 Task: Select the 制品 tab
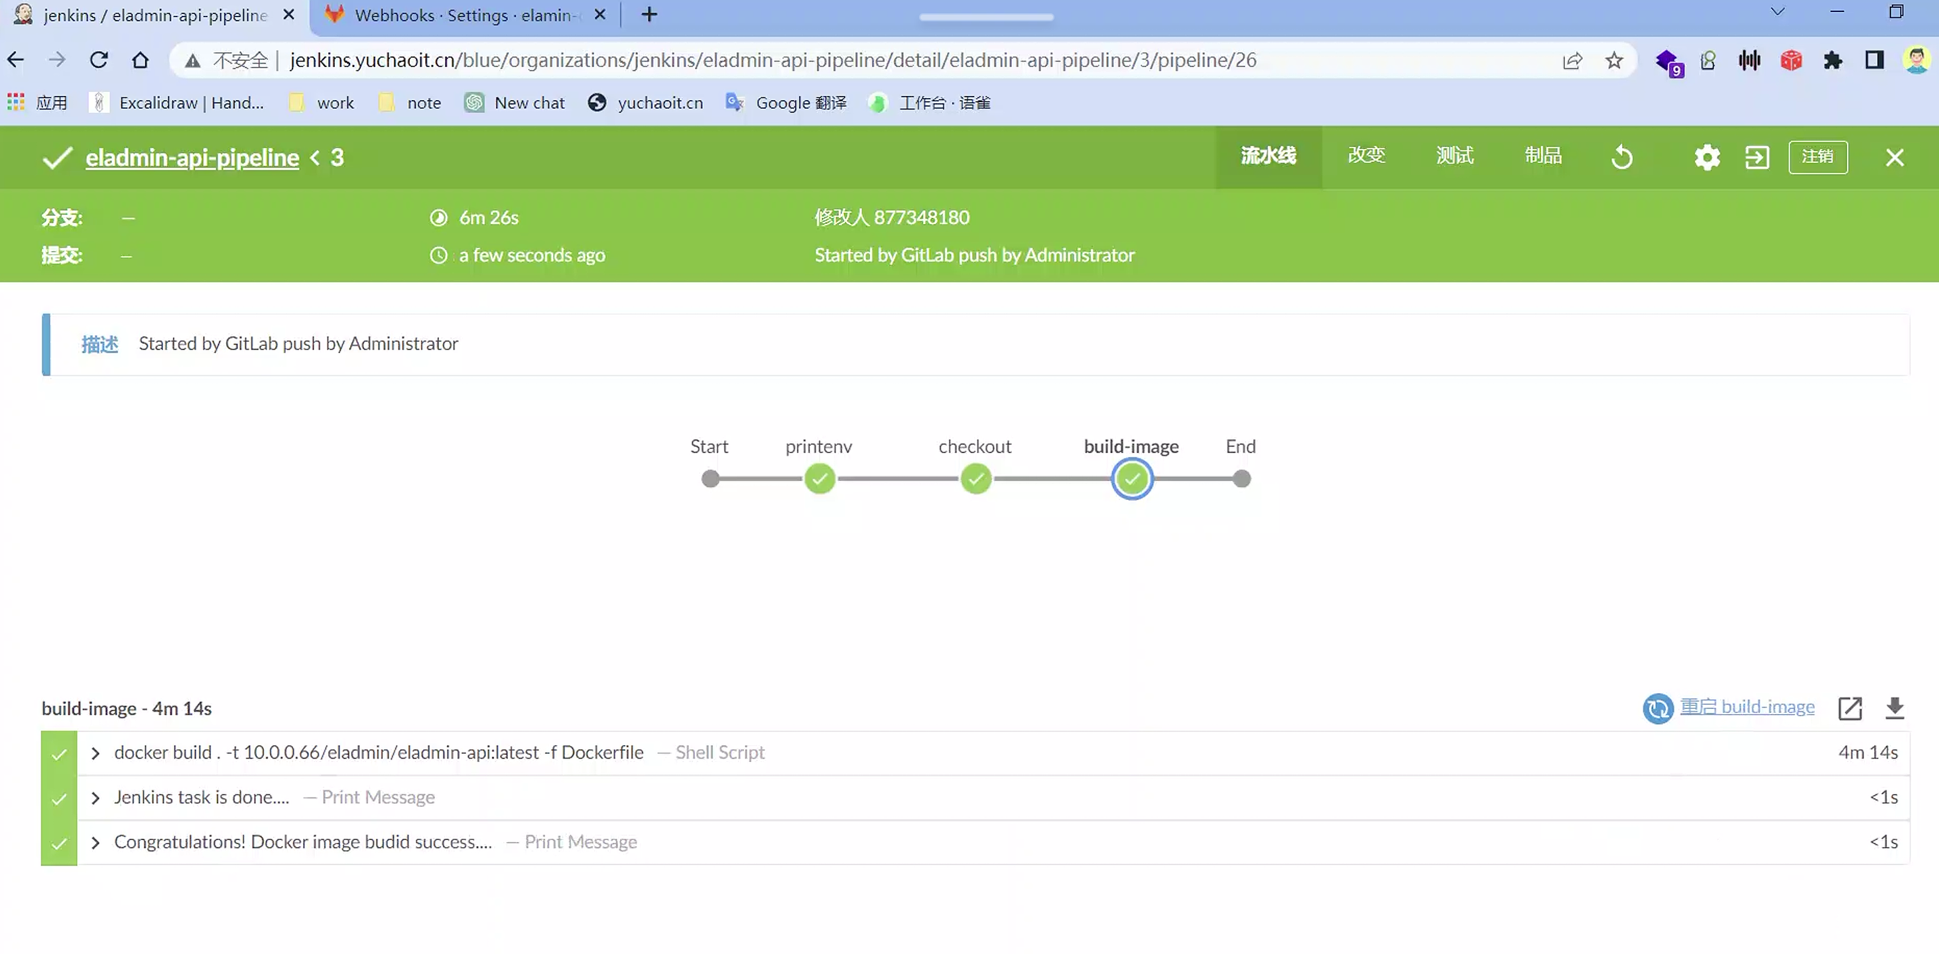(1543, 156)
